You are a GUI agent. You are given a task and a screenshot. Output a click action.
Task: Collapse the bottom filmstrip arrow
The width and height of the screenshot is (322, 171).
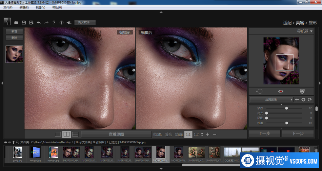161,169
